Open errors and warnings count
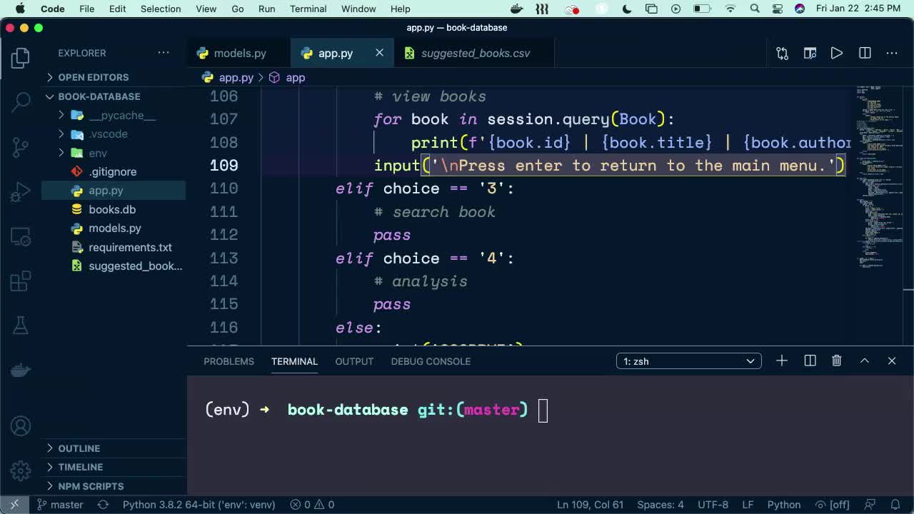 tap(312, 505)
